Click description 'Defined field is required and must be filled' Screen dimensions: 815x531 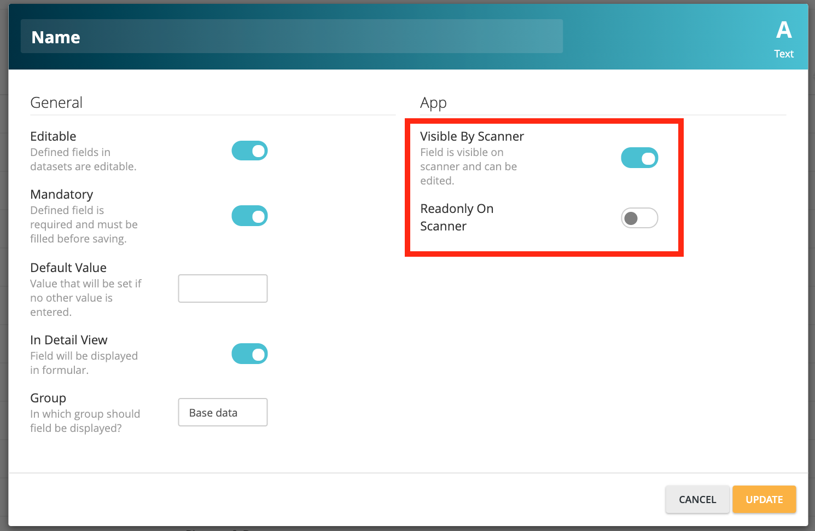click(x=84, y=224)
